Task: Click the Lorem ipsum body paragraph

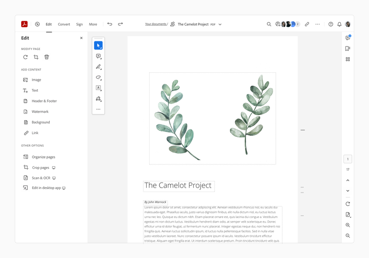Action: [x=213, y=225]
